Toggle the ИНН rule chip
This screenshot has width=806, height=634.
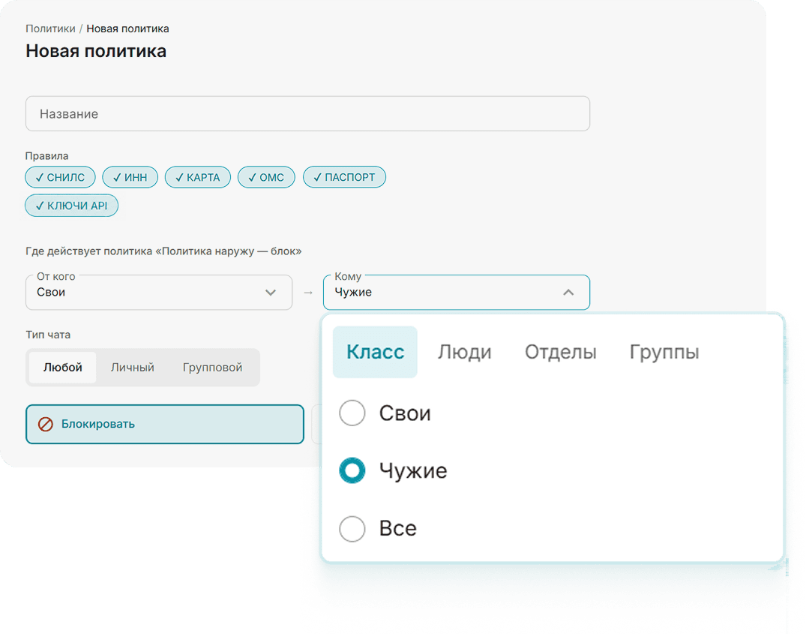130,177
